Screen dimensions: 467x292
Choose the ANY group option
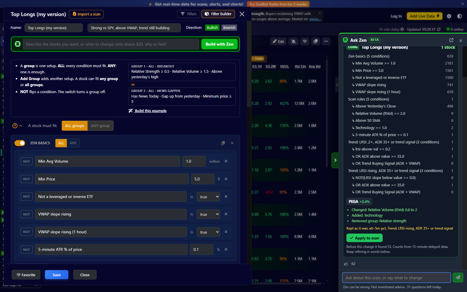click(x=100, y=126)
